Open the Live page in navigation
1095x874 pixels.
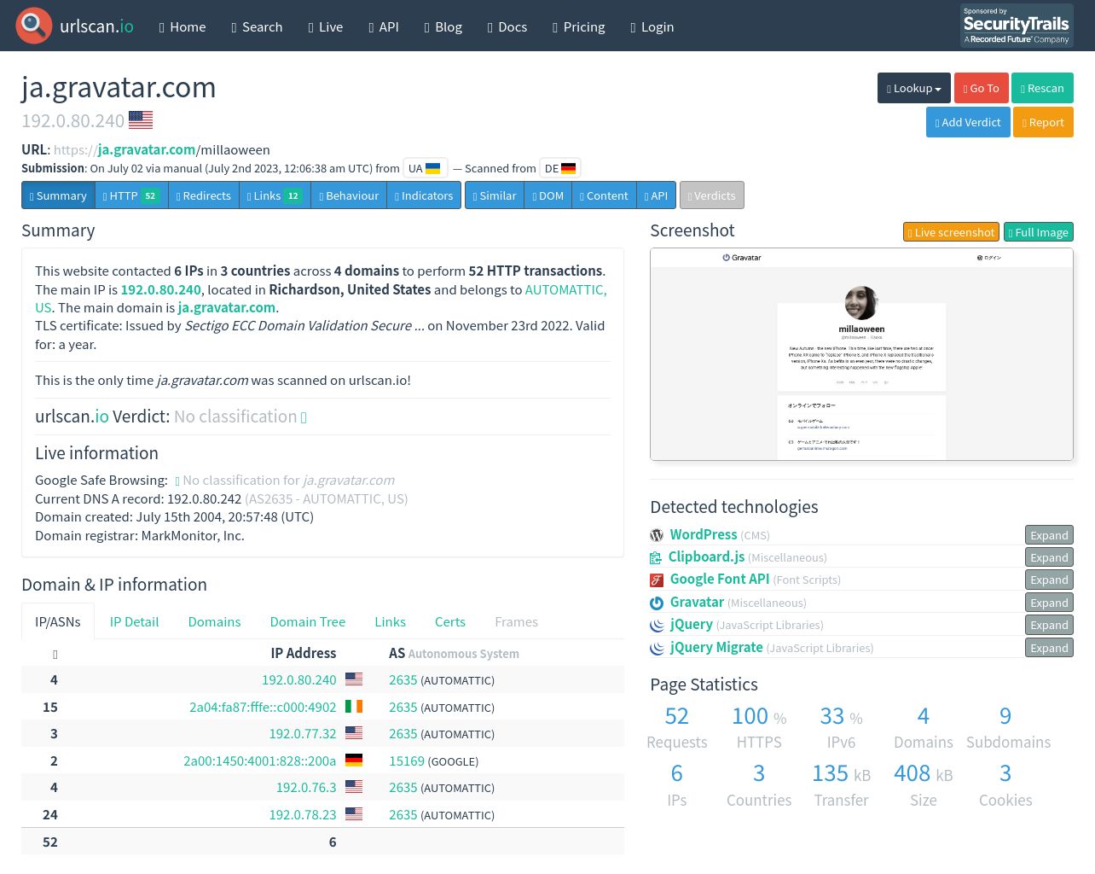tap(326, 26)
